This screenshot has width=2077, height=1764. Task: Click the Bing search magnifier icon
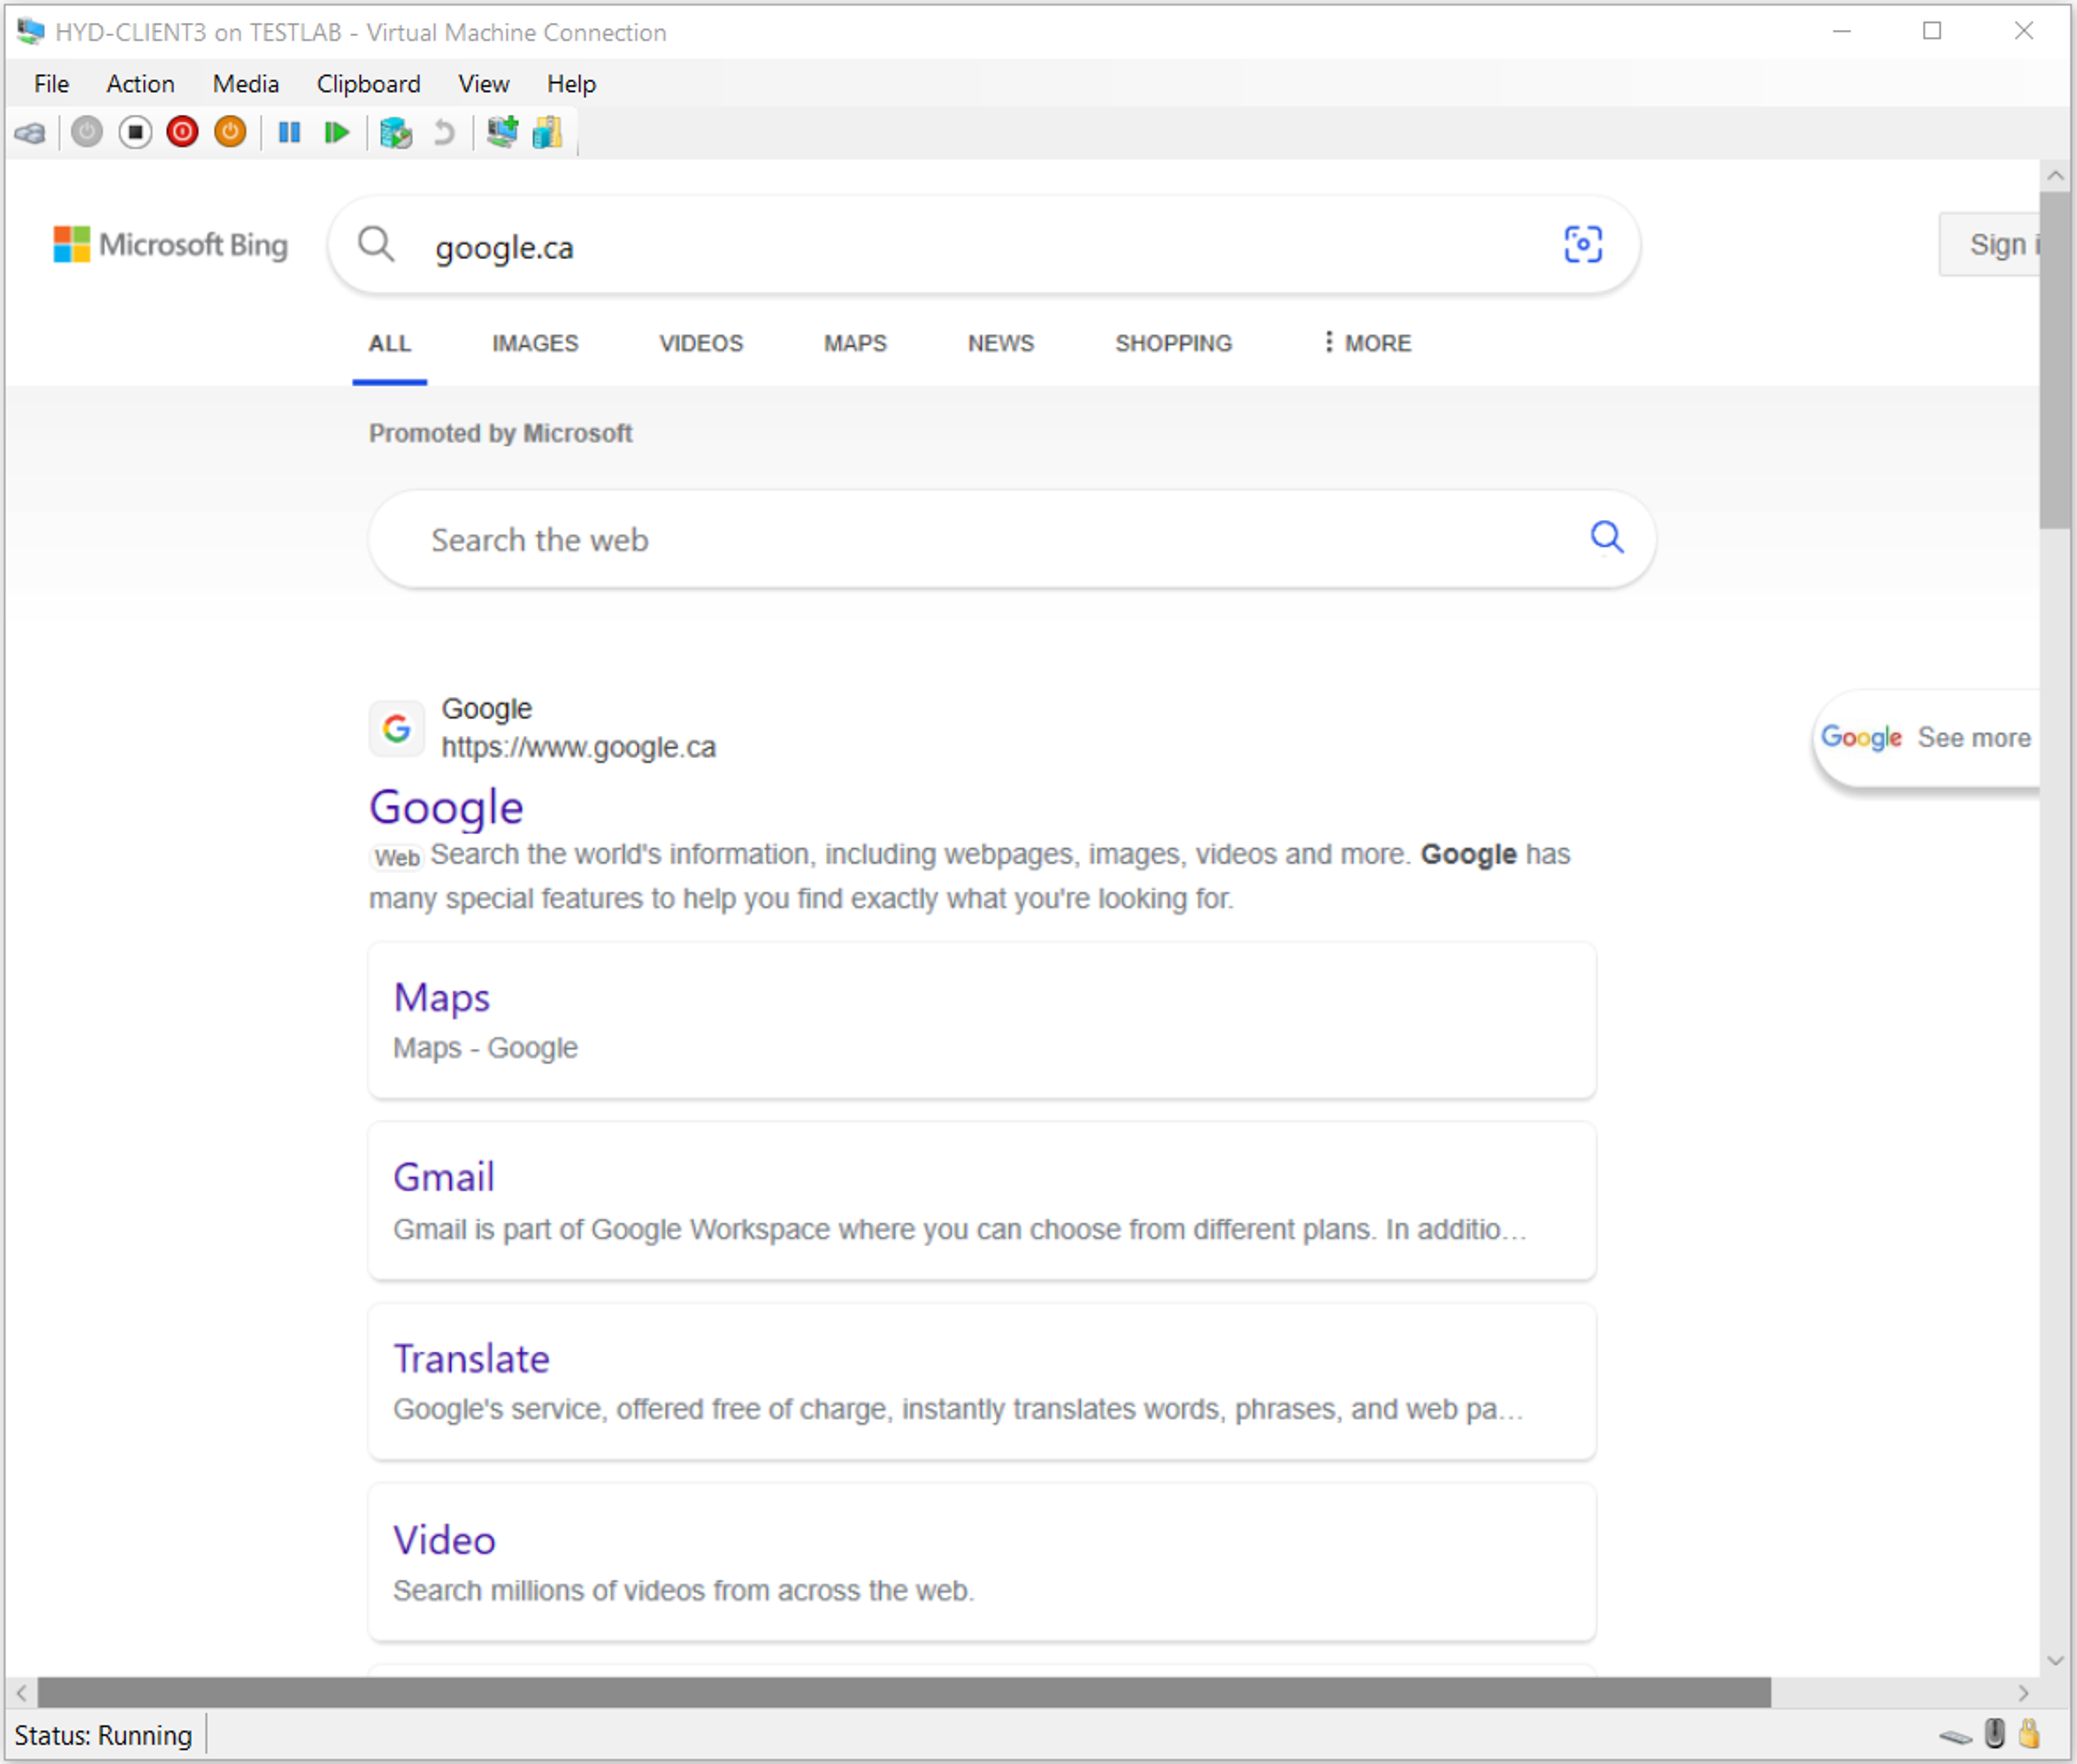click(376, 243)
